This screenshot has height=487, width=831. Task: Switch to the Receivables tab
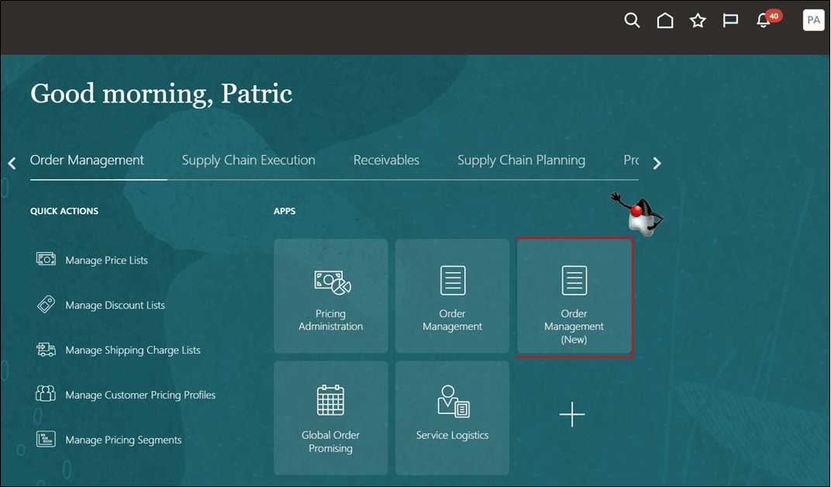[x=386, y=160]
